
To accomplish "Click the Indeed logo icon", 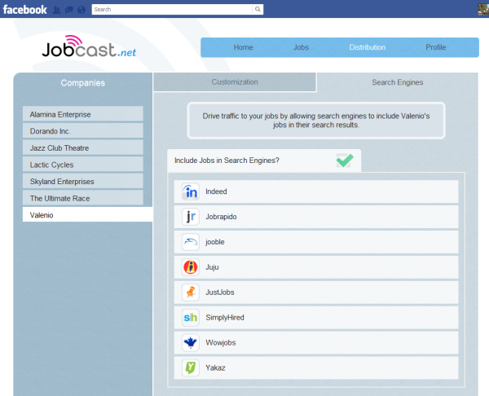I will click(x=191, y=191).
